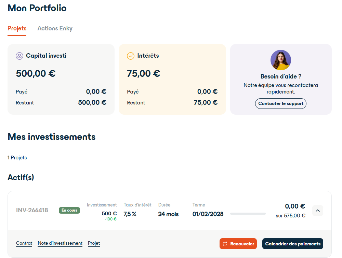Click the Intérêts trend chart icon
The width and height of the screenshot is (342, 258).
pos(131,56)
